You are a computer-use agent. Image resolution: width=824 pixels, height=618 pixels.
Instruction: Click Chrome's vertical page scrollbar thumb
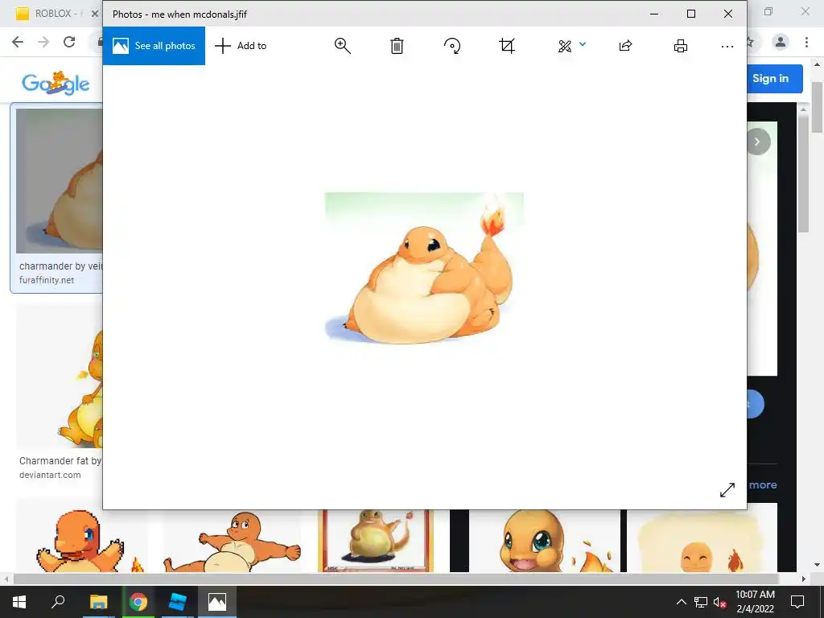point(817,108)
